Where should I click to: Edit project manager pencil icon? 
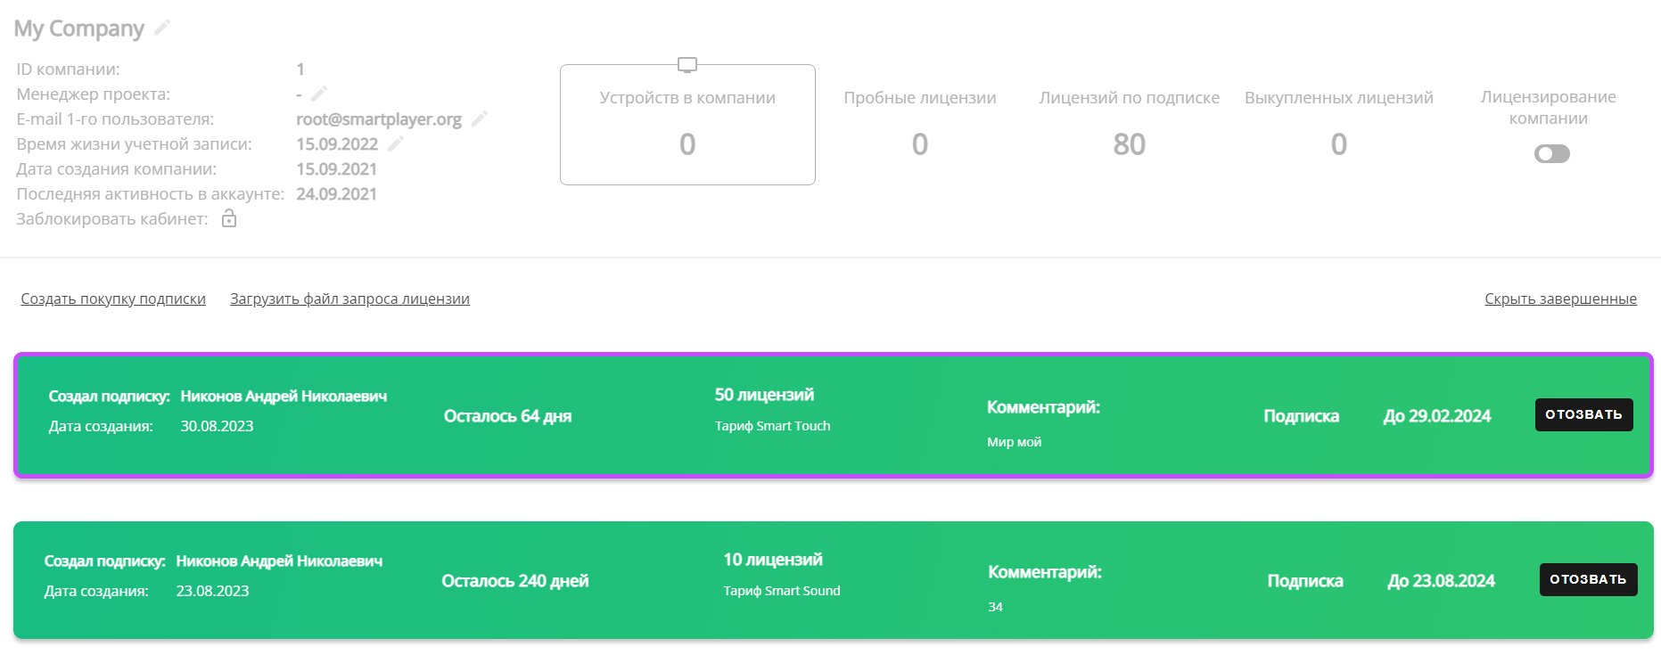click(319, 94)
